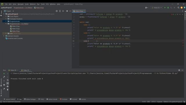The image size is (186, 105).
Task: Click the Python 3.10 interpreter status entry
Action: point(173,102)
